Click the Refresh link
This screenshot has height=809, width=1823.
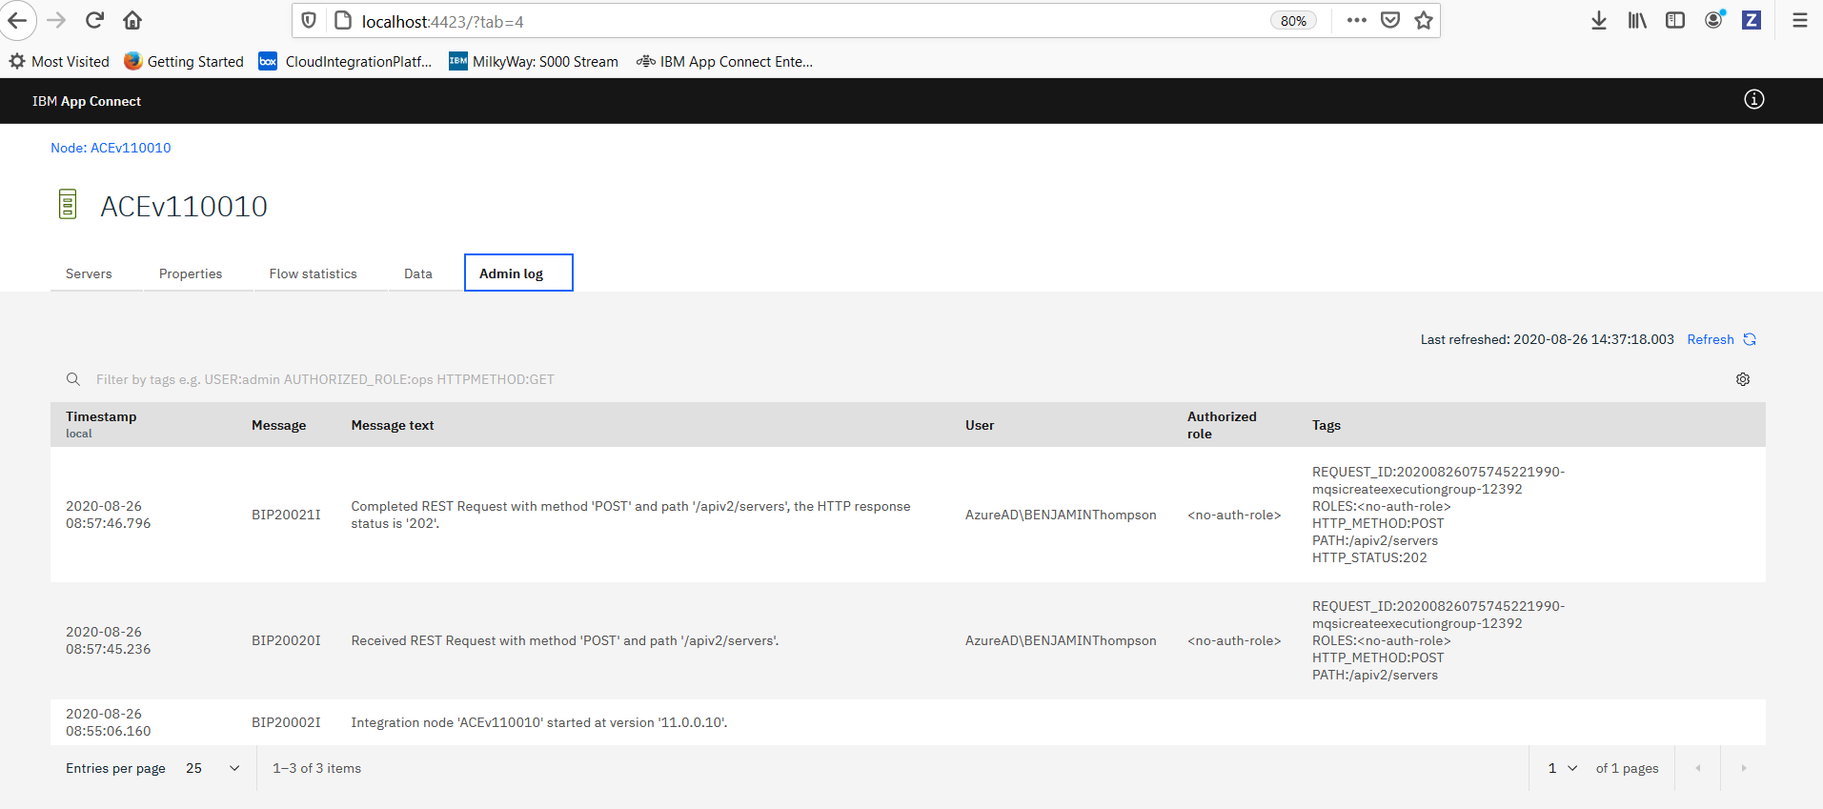click(1711, 339)
